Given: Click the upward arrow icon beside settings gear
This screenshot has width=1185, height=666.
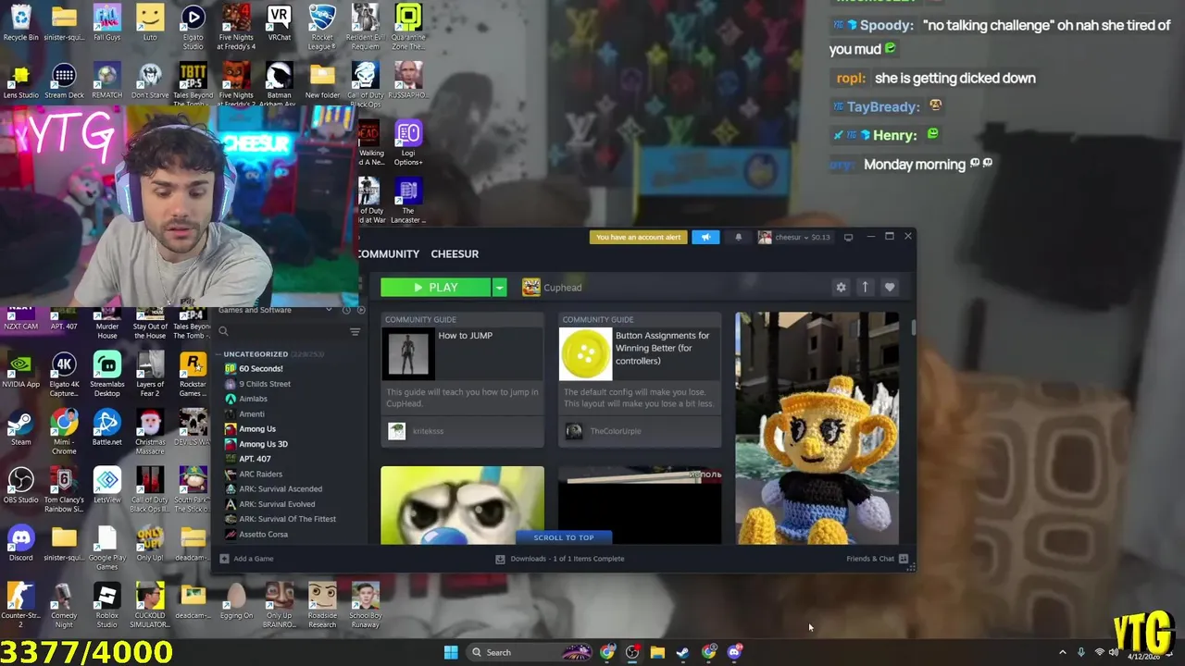Looking at the screenshot, I should click(x=865, y=288).
